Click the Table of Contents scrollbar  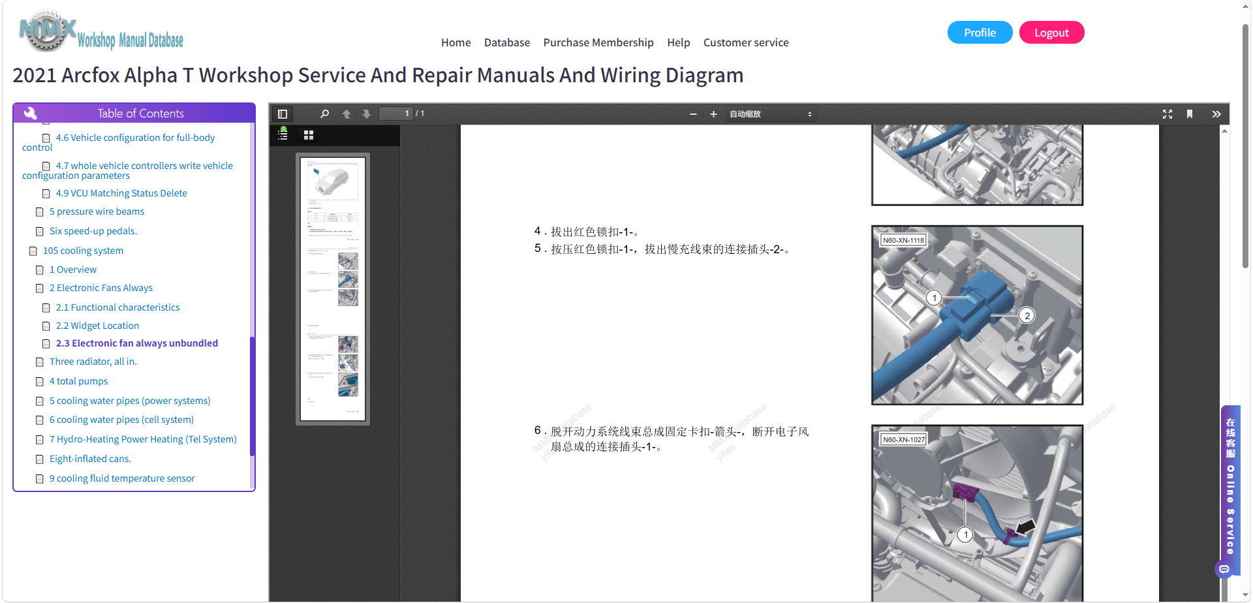pos(252,397)
